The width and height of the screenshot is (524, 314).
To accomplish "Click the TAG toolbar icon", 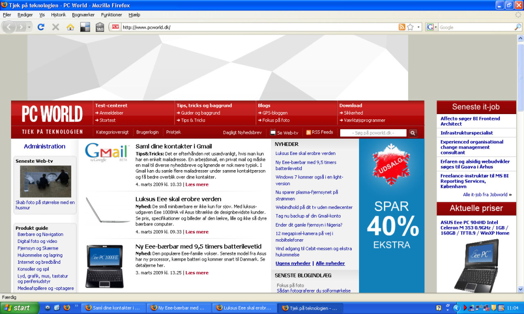I will tap(100, 27).
